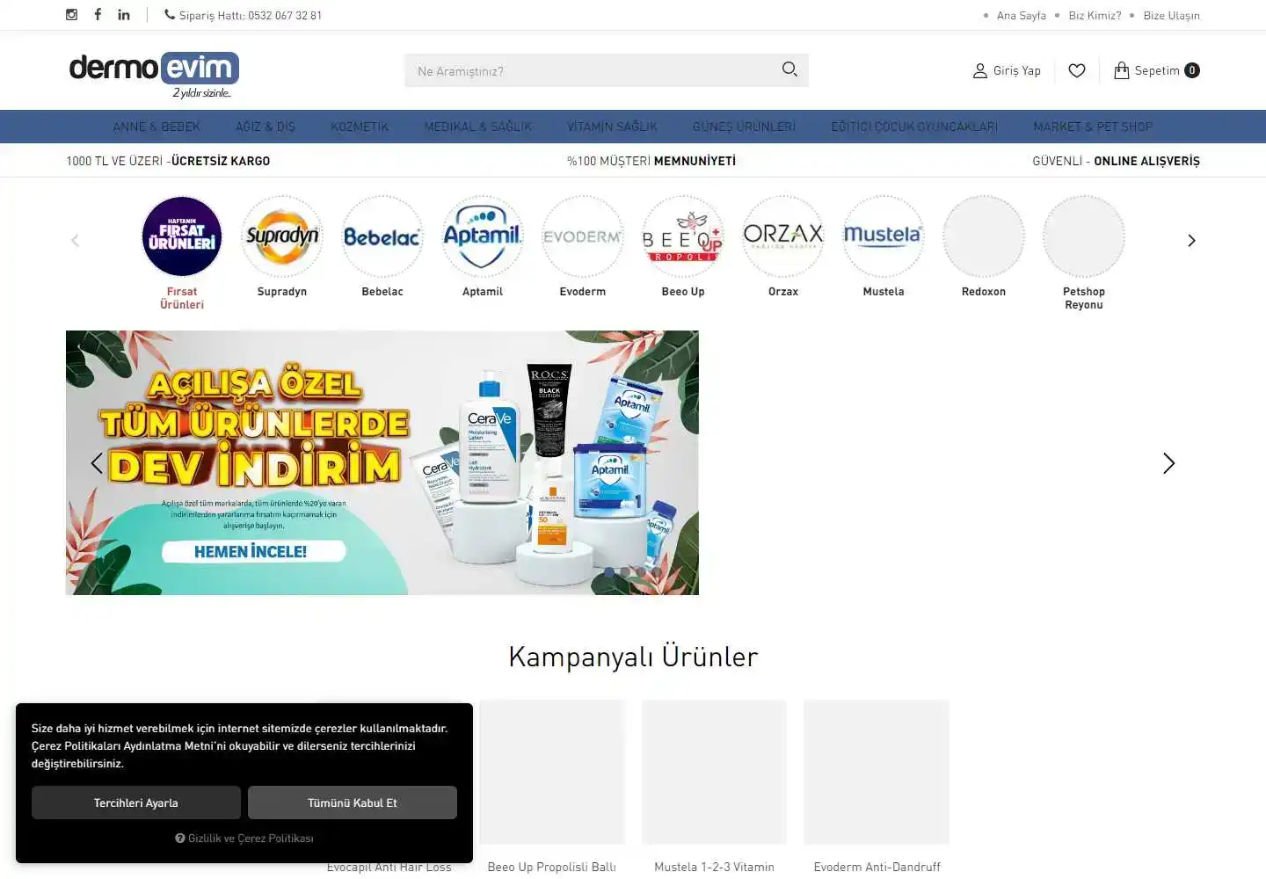The width and height of the screenshot is (1266, 879).
Task: Go to previous banner slide
Action: pyautogui.click(x=97, y=463)
